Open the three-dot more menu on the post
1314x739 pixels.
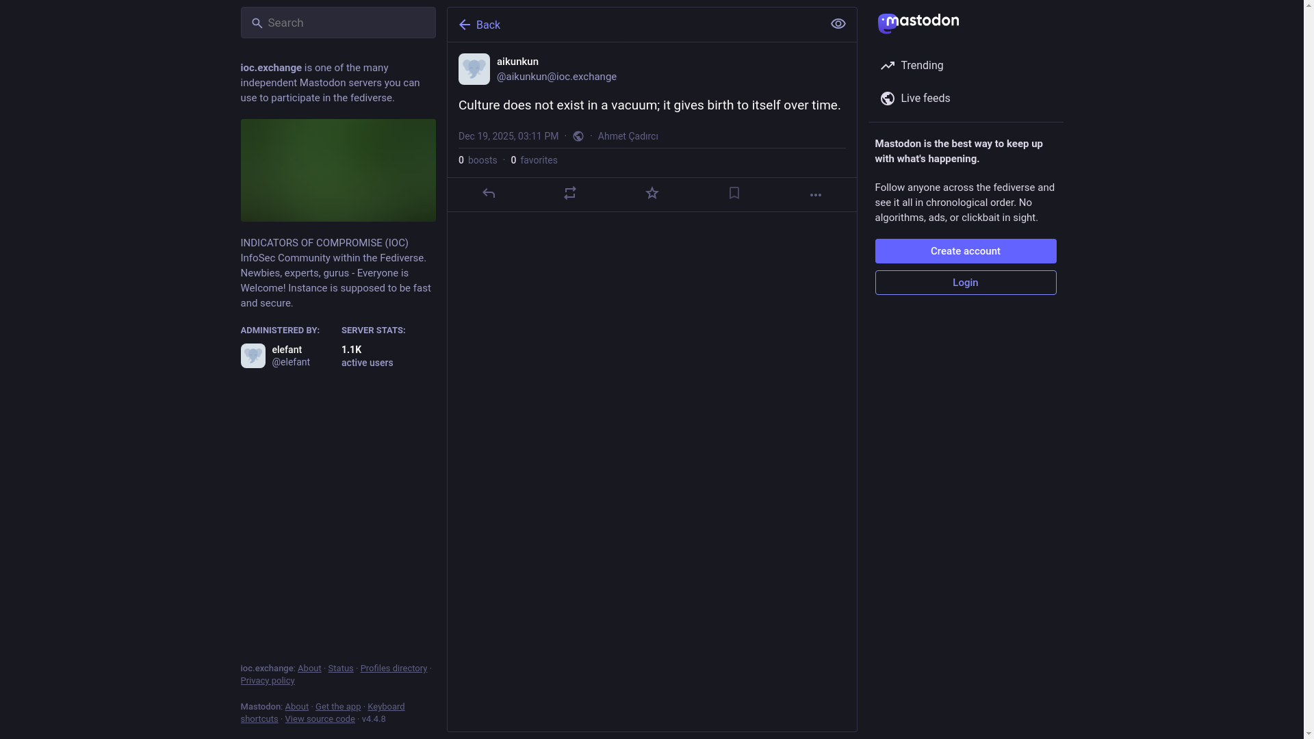816,195
